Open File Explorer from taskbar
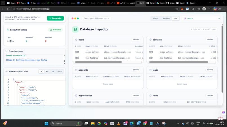This screenshot has width=227, height=127. (93, 124)
